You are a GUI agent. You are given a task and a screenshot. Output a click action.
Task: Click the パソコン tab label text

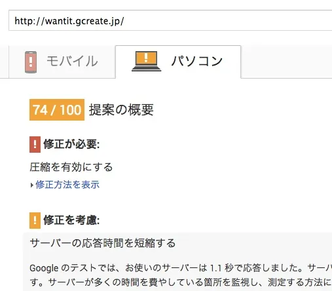(196, 61)
